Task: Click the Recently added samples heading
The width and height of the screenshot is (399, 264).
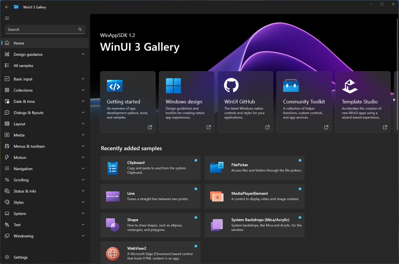Action: point(131,148)
